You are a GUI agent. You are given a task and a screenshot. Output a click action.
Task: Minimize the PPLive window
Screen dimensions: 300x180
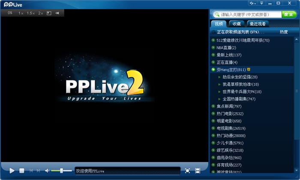[x=270, y=3]
